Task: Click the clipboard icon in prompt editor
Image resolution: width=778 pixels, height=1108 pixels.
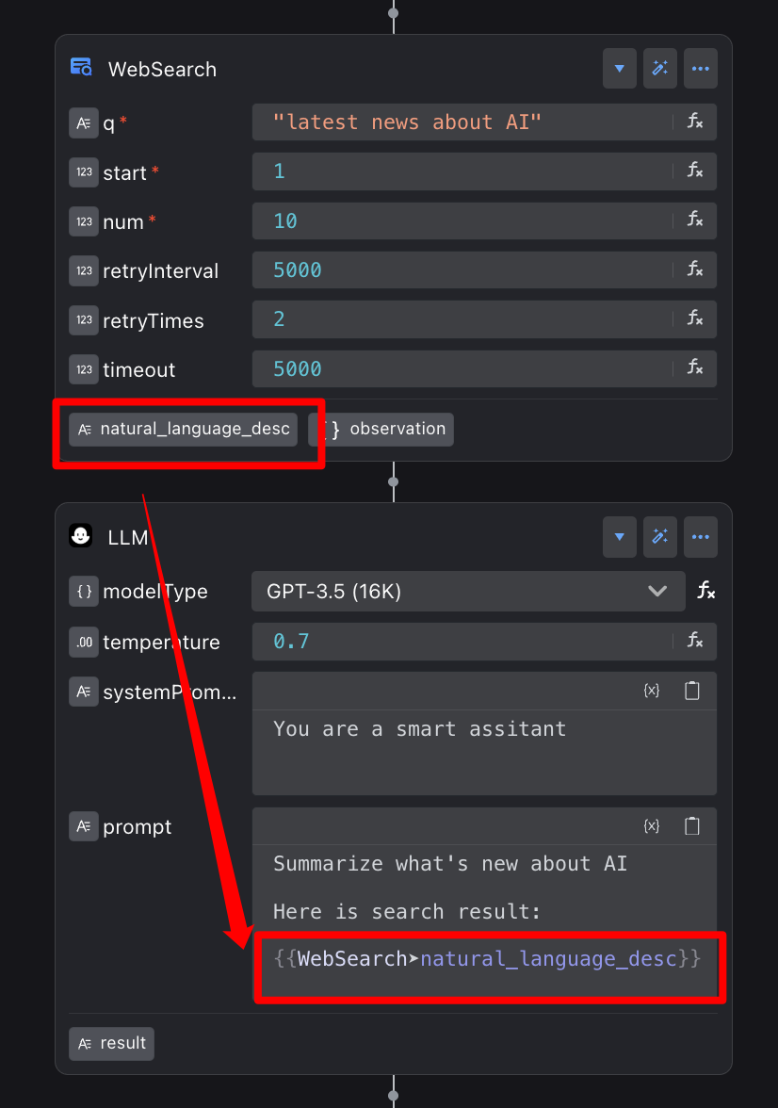Action: [692, 826]
